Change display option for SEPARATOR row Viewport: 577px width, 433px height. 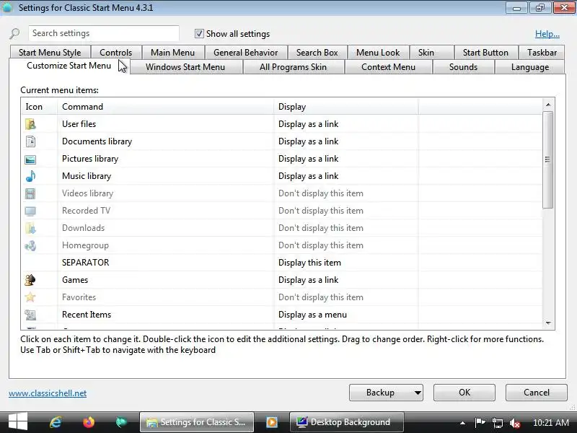click(x=309, y=263)
